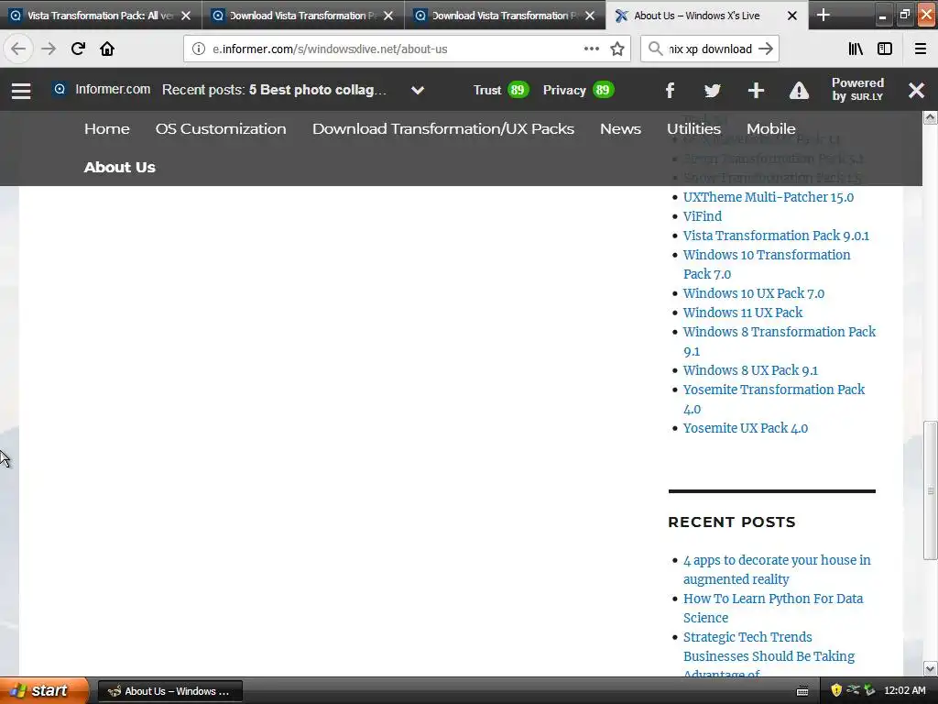Click the plus icon in Informer bar
The height and width of the screenshot is (704, 938).
click(756, 91)
